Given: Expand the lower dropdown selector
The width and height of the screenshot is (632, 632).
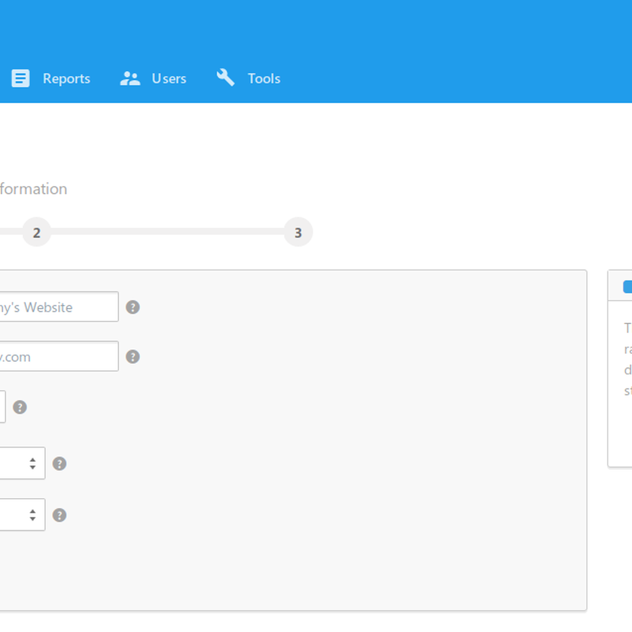Looking at the screenshot, I should pos(23,515).
